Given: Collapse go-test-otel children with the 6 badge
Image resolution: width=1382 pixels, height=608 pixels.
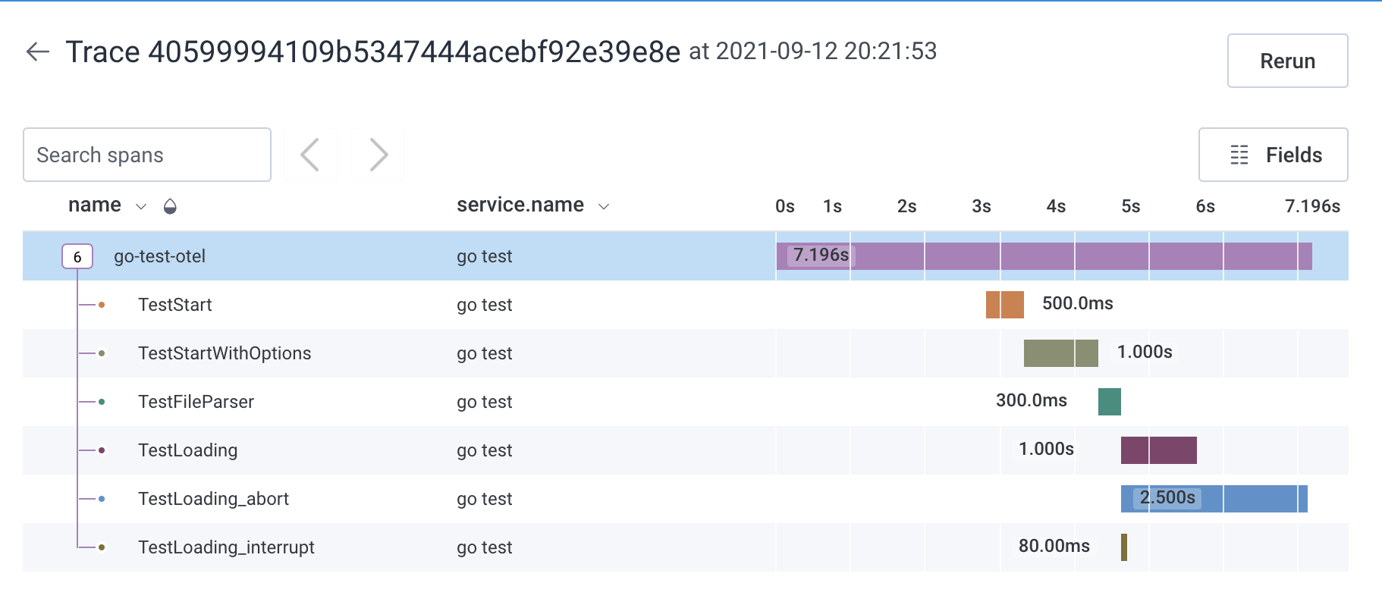Looking at the screenshot, I should pyautogui.click(x=77, y=257).
